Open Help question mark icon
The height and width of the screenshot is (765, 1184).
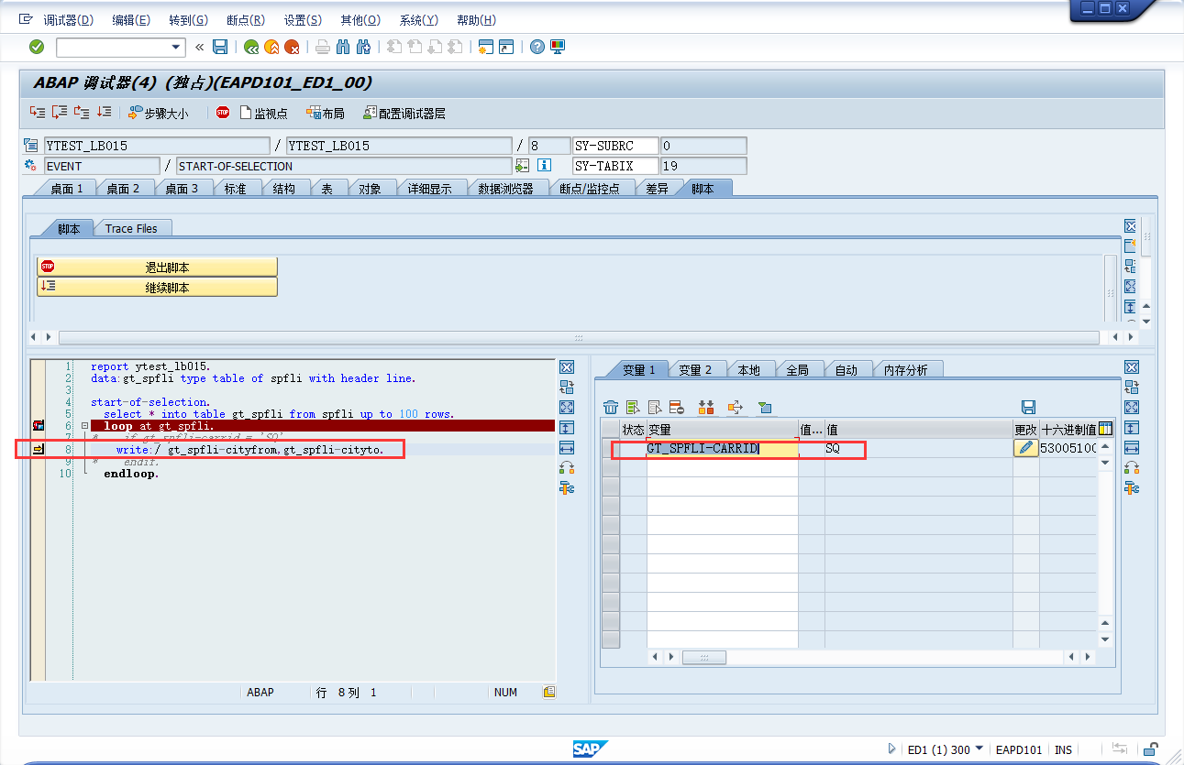tap(537, 47)
